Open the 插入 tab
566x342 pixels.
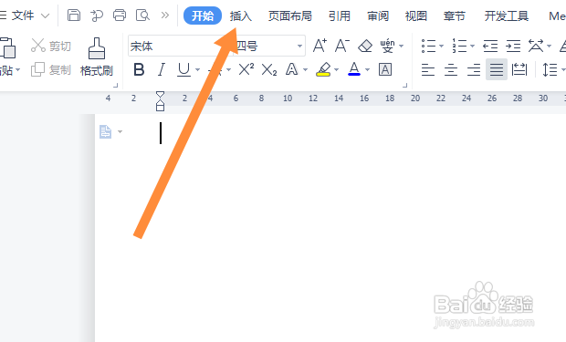coord(241,16)
